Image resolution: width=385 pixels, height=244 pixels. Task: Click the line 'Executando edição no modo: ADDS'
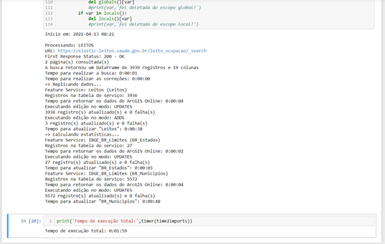85,117
